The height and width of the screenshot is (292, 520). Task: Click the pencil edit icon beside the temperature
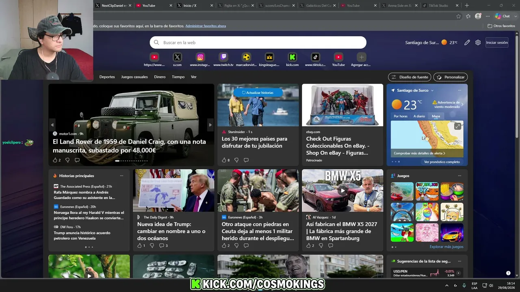(x=467, y=43)
